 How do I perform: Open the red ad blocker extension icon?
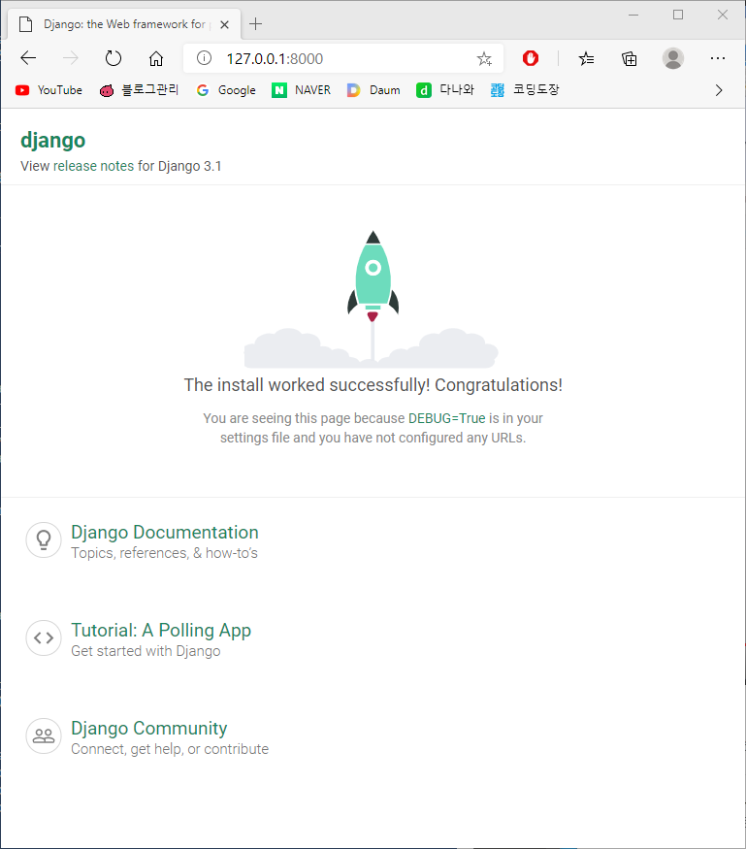tap(531, 58)
